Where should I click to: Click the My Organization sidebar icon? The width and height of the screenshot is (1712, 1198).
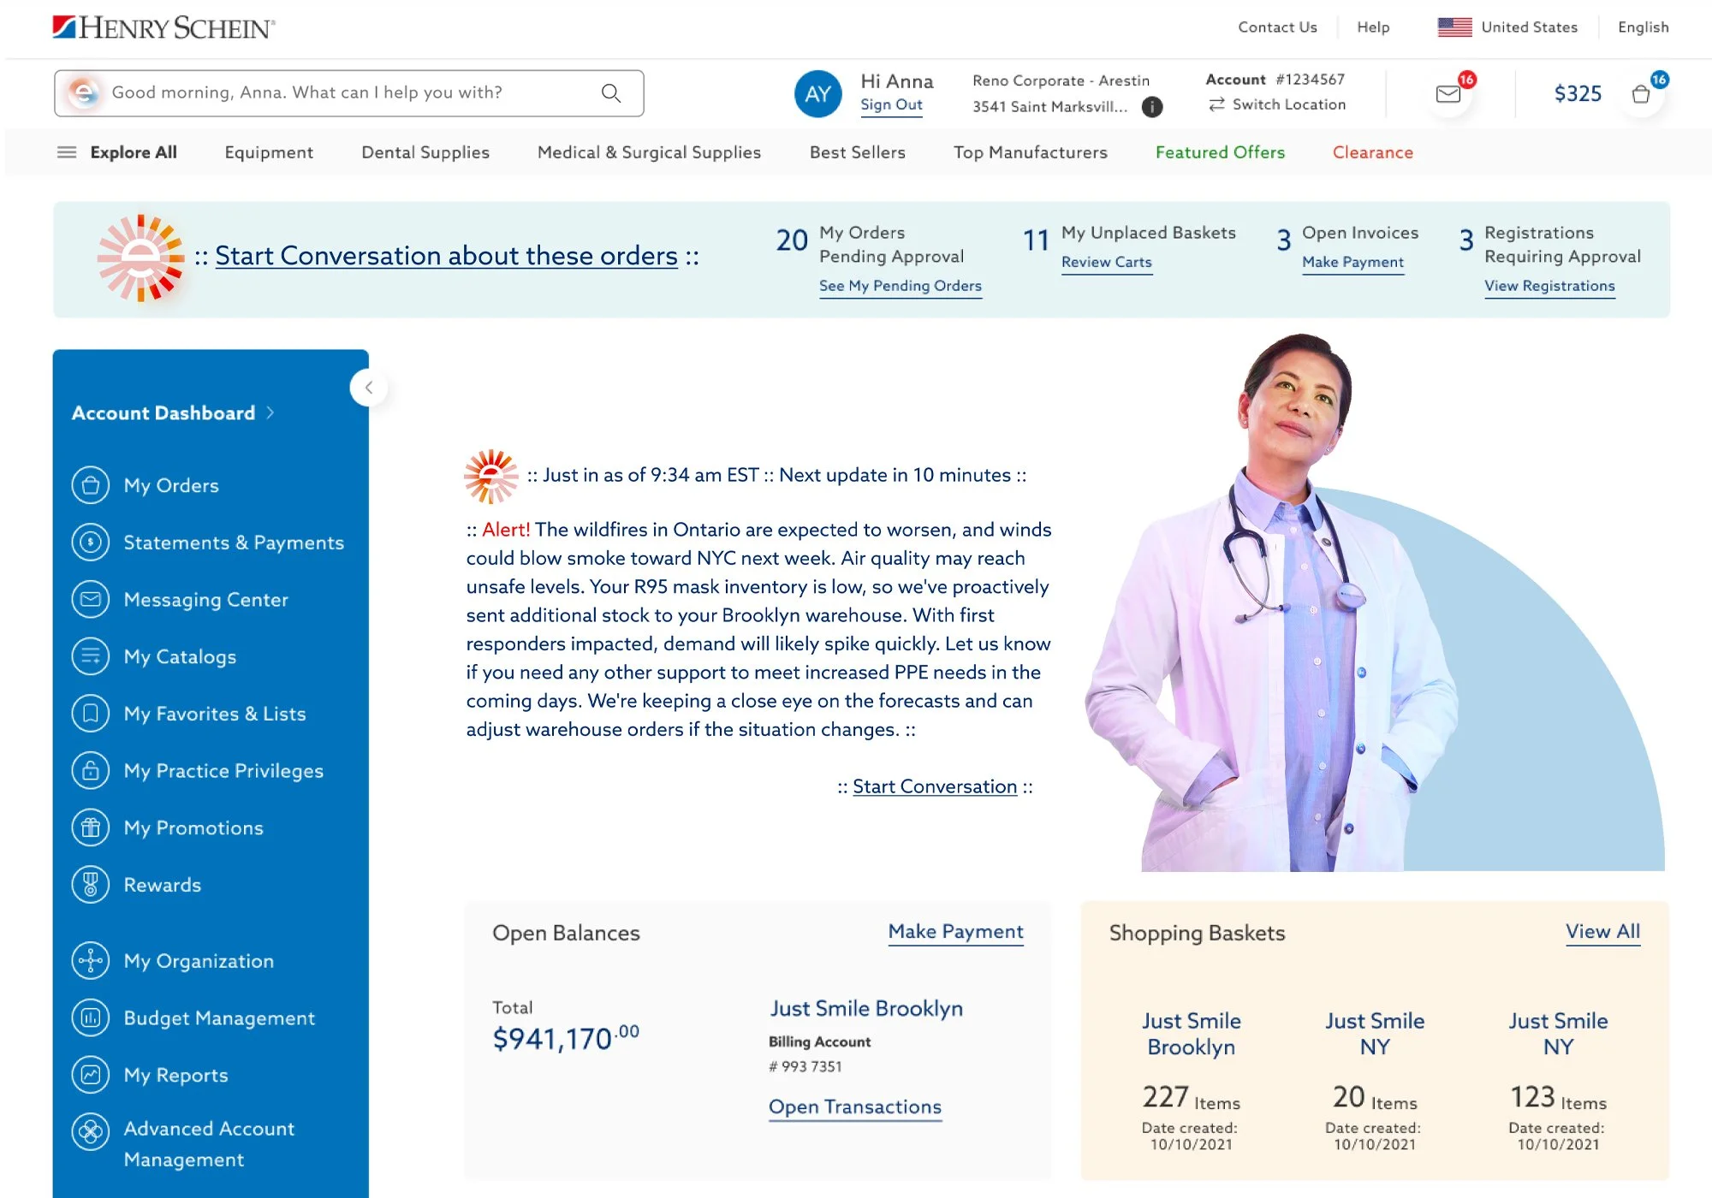point(91,961)
